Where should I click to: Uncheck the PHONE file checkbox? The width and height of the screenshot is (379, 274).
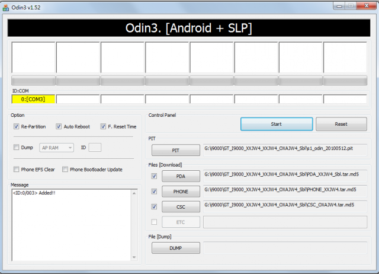coord(154,192)
